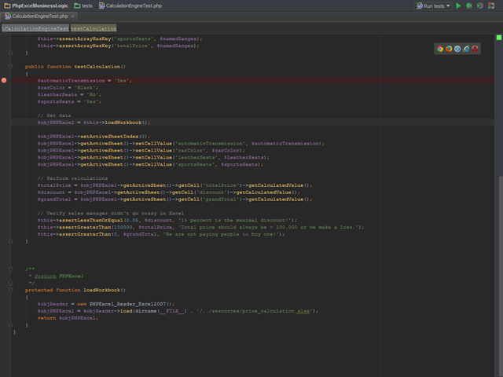The image size is (503, 377).
Task: Collapse loadWorkbook function fold marker
Action: click(x=10, y=290)
